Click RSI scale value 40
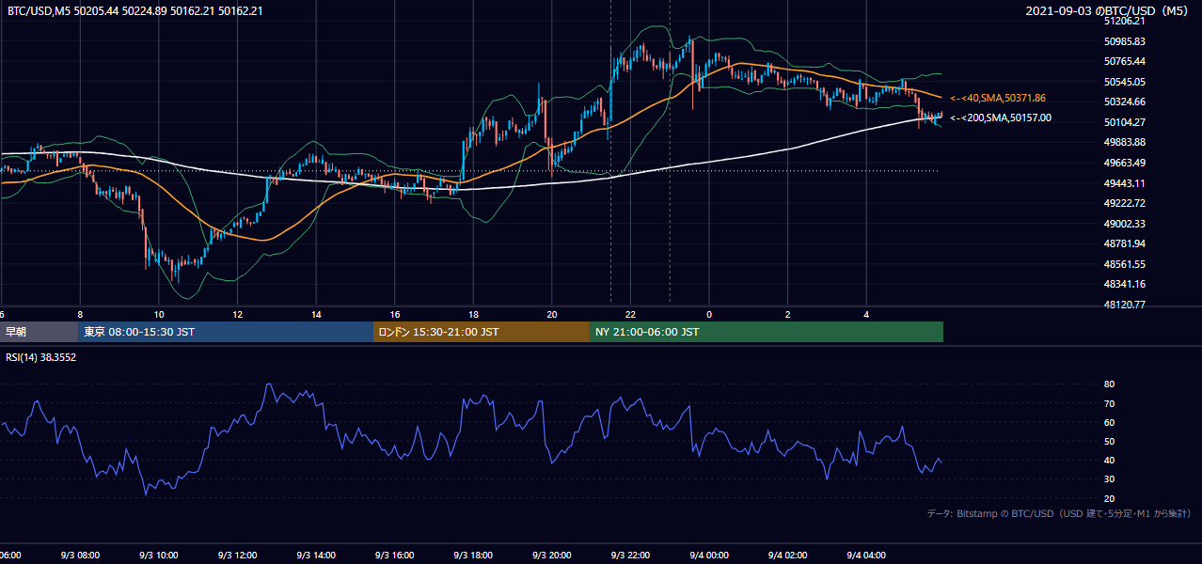This screenshot has width=1202, height=564. pyautogui.click(x=1109, y=461)
